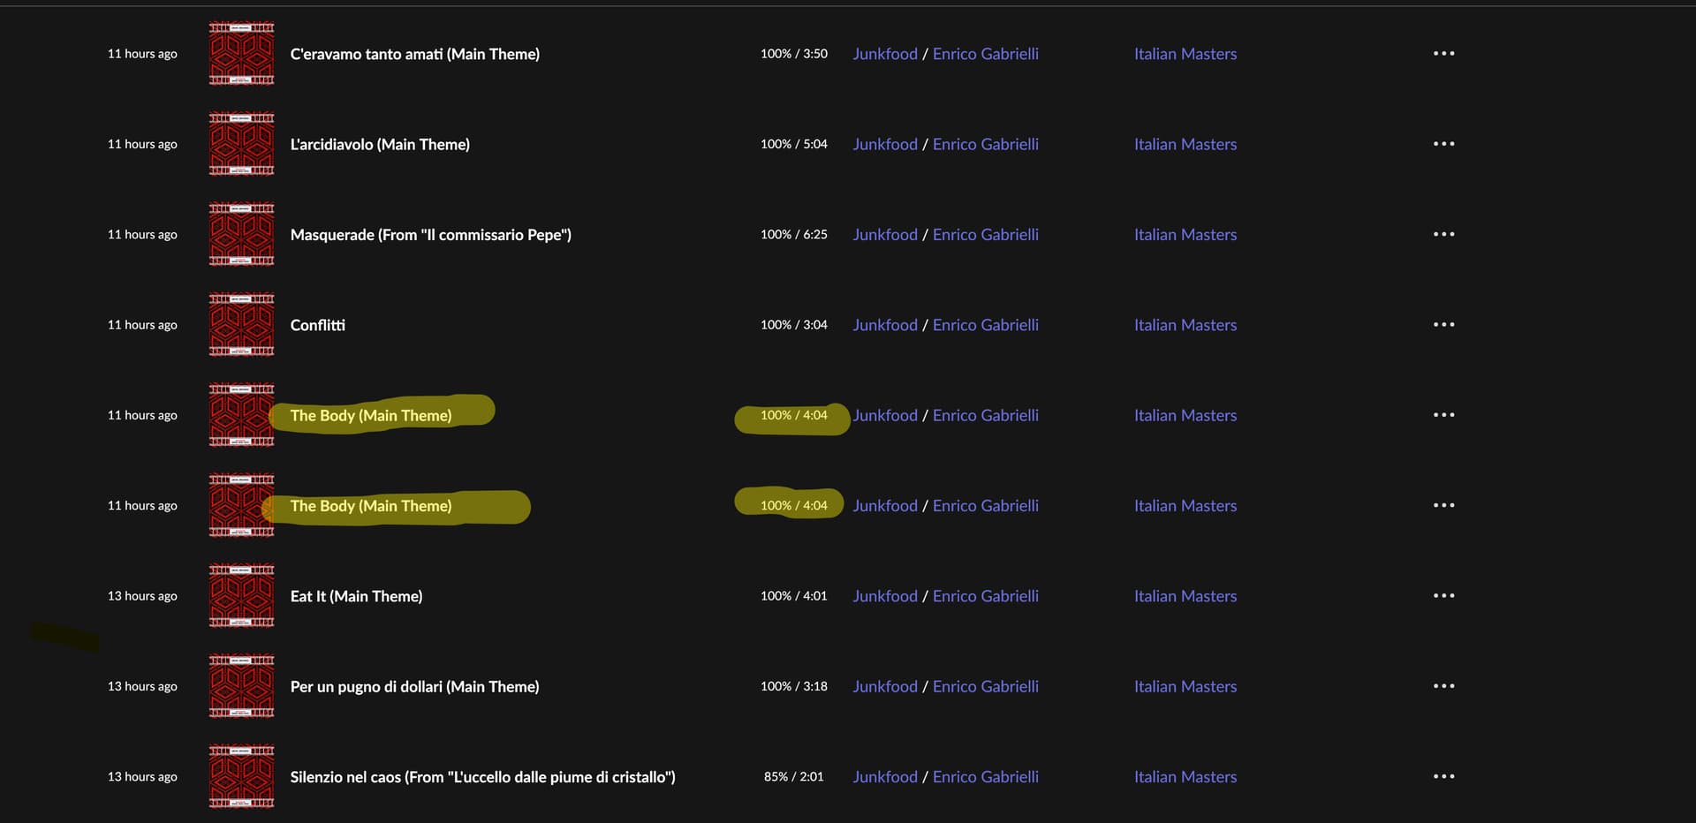Click '13 hours ago' beside Per un pugno di dollari
1696x823 pixels.
click(142, 686)
